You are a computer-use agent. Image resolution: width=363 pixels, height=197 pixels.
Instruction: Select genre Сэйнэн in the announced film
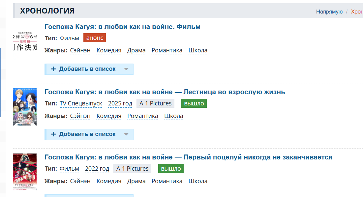(x=80, y=50)
